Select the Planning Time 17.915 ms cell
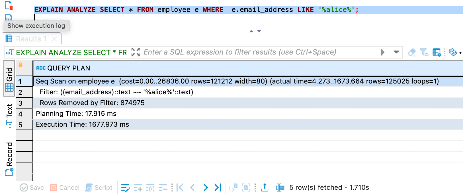Screen dimensions: 463x196 click(x=248, y=114)
